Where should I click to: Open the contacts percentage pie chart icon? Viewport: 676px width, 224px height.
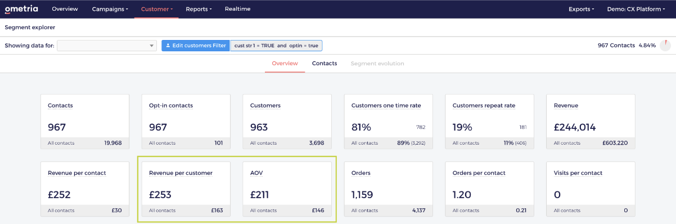tap(665, 46)
